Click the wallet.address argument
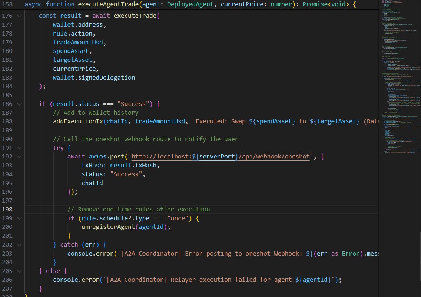Screen dimensions: 421x297 click(x=78, y=24)
